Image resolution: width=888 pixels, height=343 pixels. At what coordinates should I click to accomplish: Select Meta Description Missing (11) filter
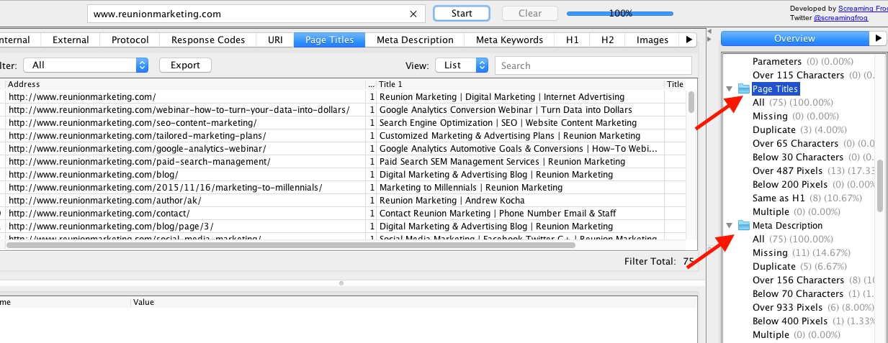pos(801,253)
